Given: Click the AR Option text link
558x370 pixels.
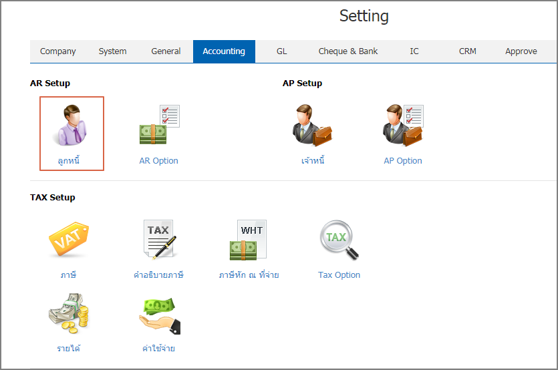Looking at the screenshot, I should (159, 161).
